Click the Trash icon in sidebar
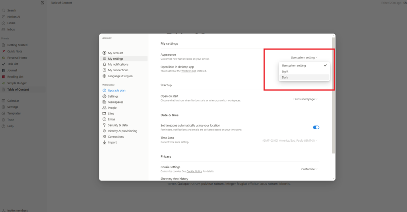 [x=3, y=120]
